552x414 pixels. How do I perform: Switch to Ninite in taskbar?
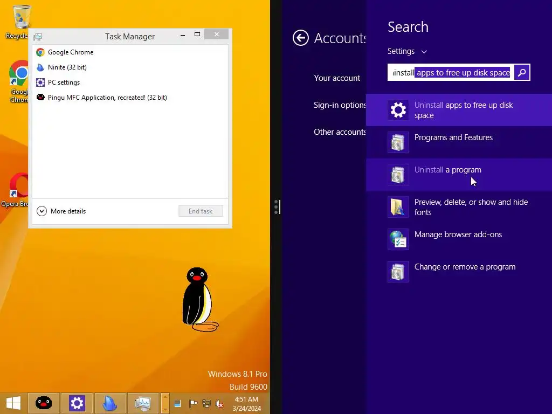pos(109,403)
